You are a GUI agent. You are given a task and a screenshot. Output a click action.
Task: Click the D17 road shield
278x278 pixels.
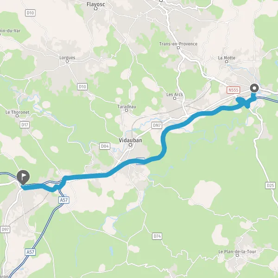(25, 125)
